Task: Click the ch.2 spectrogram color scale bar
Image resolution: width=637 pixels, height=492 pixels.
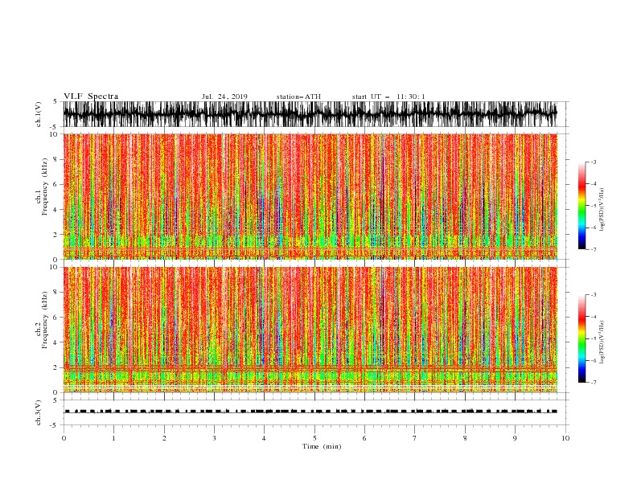Action: (x=582, y=338)
